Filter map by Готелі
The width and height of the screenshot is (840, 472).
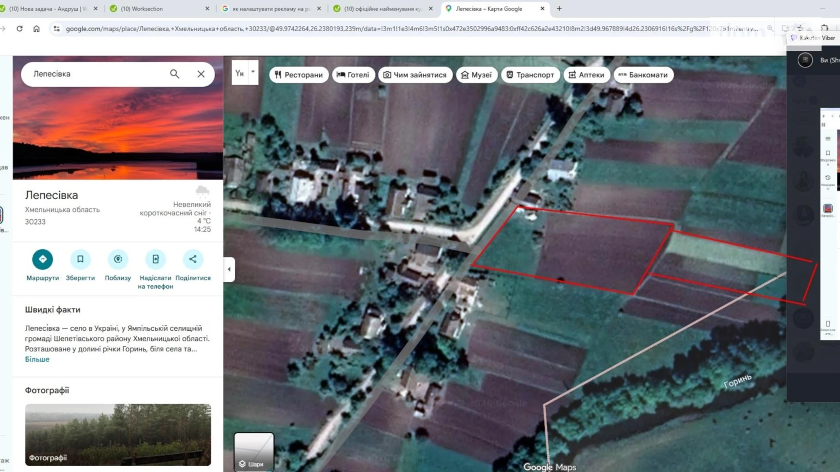[x=353, y=75]
